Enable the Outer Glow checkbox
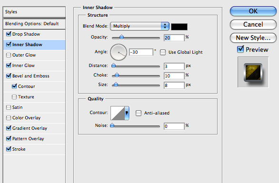Viewport: 279px width, 183px height. (x=9, y=55)
